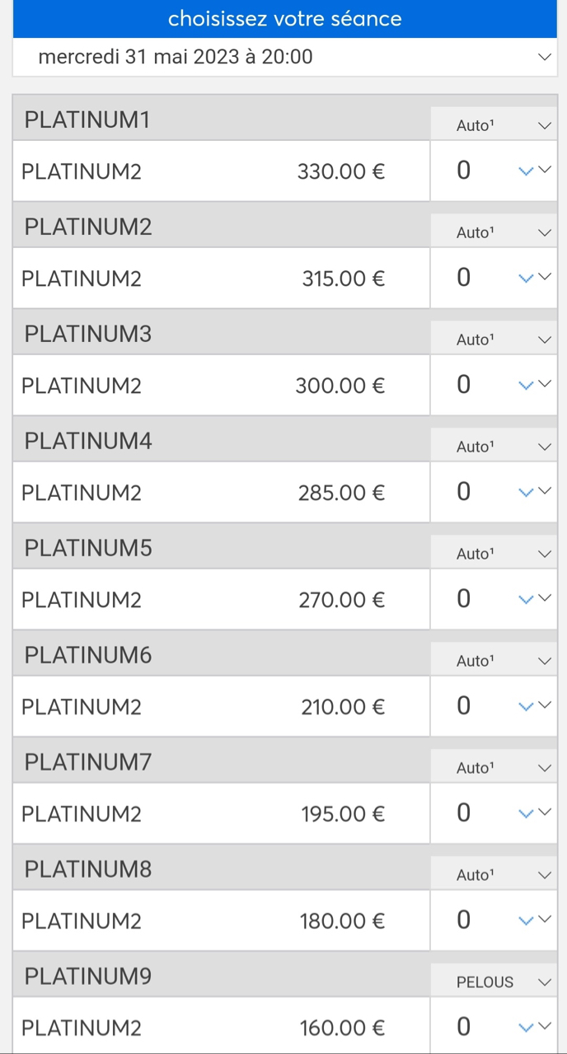This screenshot has width=567, height=1054.
Task: Select ticket quantity for the 330.00 € row
Action: coord(493,171)
